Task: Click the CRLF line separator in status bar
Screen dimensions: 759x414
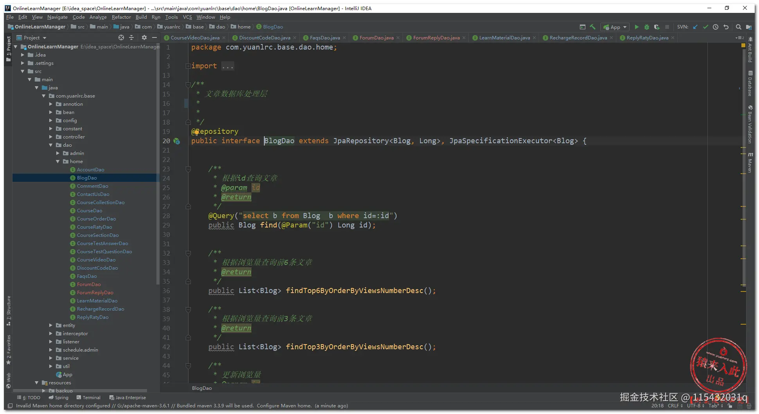Action: pos(675,406)
